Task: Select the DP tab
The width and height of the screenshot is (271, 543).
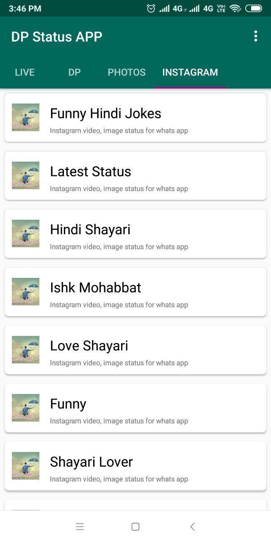Action: [x=74, y=72]
